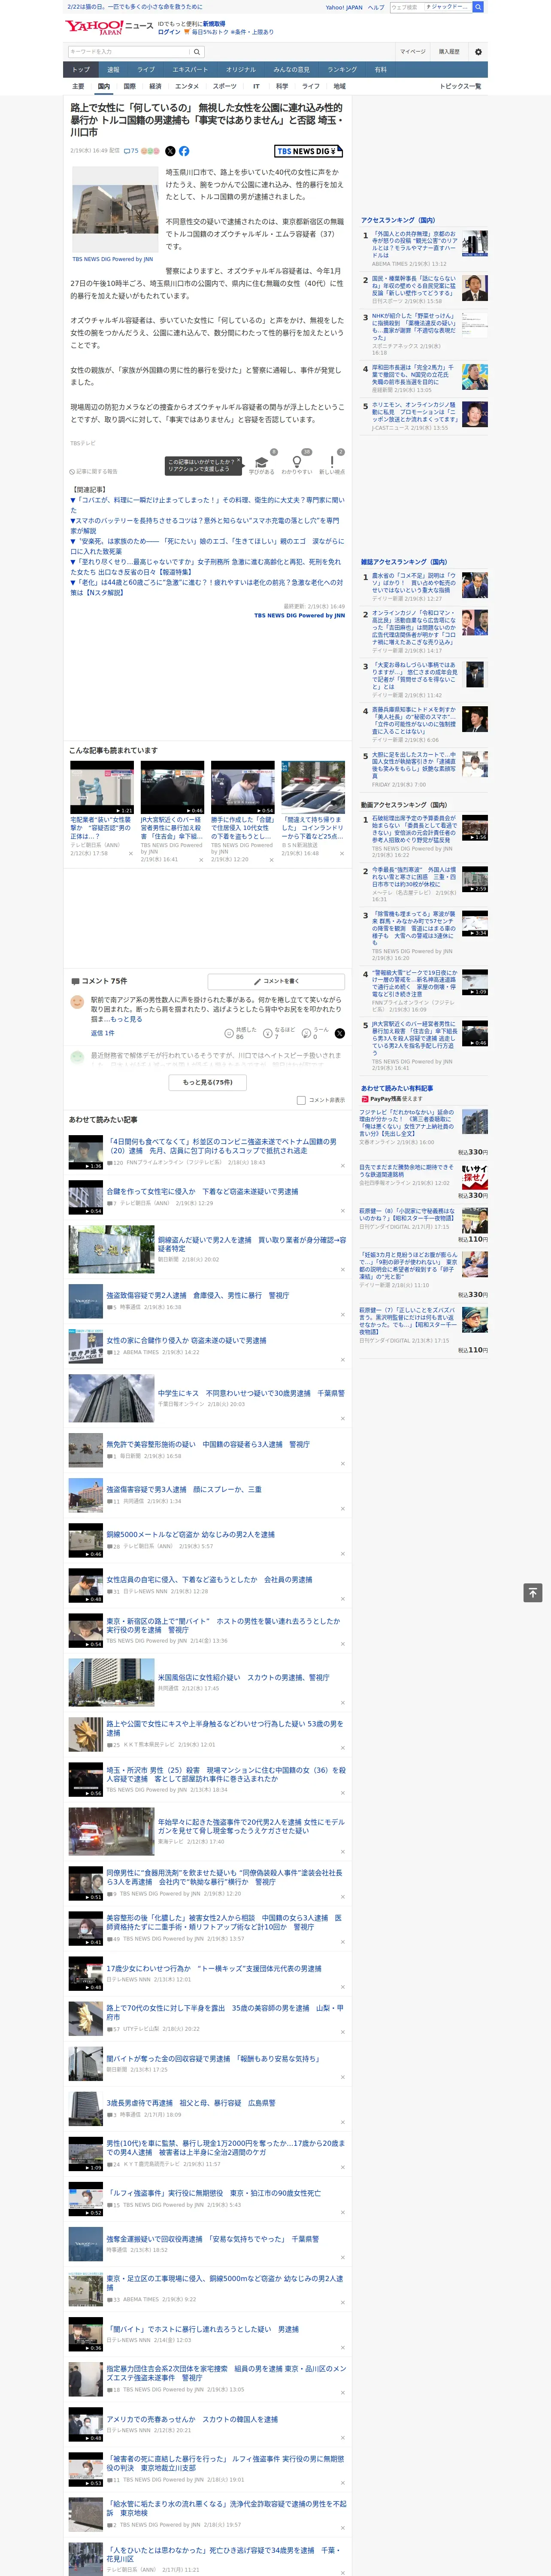Click first commenter's avatar icon
This screenshot has width=551, height=2576.
tap(77, 1001)
